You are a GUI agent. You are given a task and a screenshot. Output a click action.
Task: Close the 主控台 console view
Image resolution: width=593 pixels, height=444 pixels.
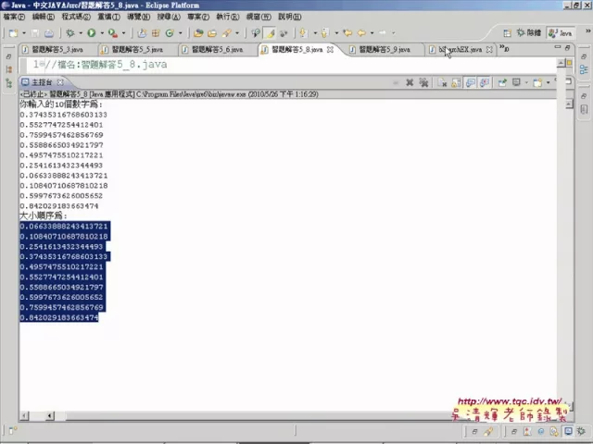[60, 82]
